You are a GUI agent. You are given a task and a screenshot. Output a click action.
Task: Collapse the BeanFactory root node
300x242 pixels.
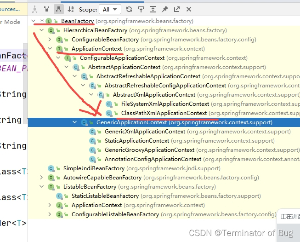34,21
